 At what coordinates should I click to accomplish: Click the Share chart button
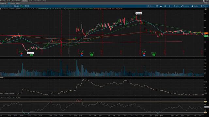pos(151,6)
